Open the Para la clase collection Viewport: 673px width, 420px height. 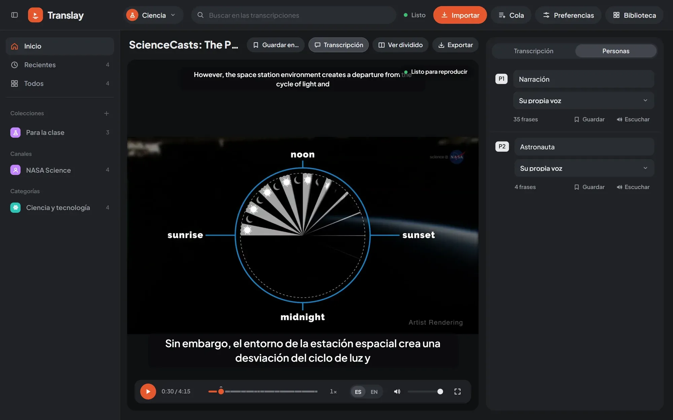tap(60, 132)
